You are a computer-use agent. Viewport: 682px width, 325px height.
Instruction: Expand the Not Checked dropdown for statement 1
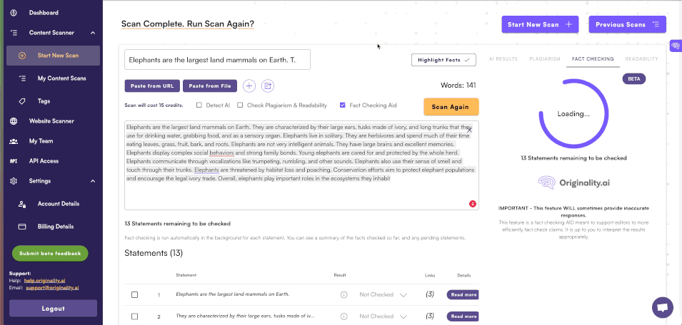click(x=403, y=294)
